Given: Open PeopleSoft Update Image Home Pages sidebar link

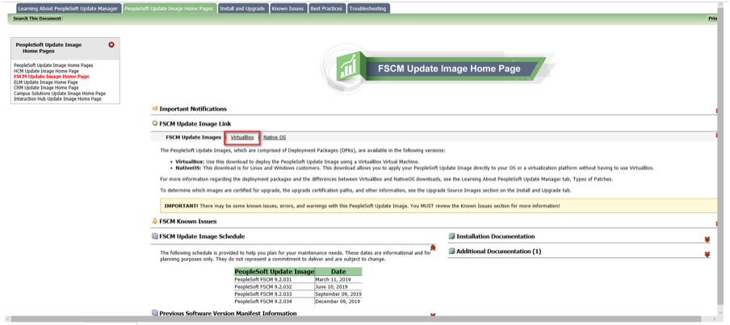Looking at the screenshot, I should tap(53, 65).
